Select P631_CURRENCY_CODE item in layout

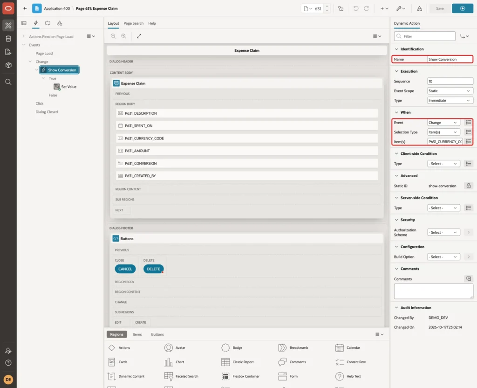point(247,138)
